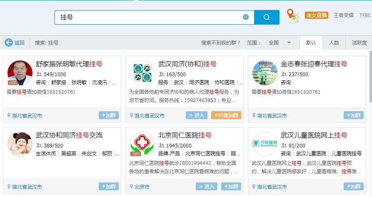This screenshot has height=197, width=372.
Task: Open the map location pin icon
Action: [x=292, y=16]
